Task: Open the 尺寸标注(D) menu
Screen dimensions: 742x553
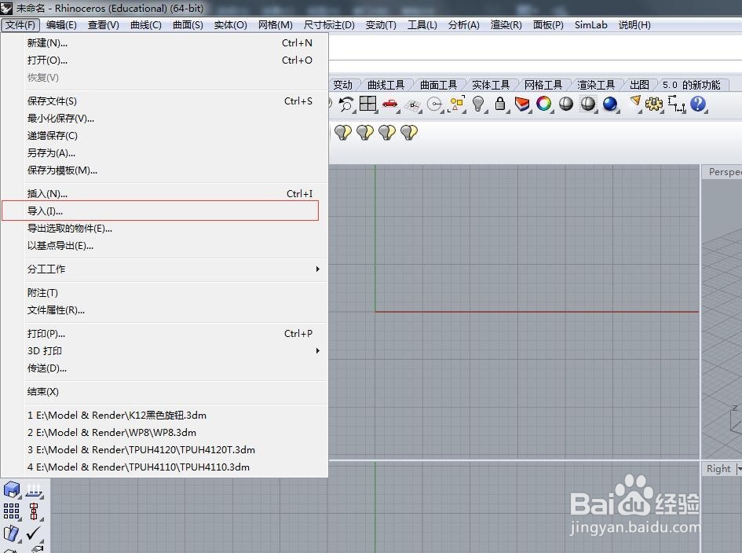Action: click(329, 25)
